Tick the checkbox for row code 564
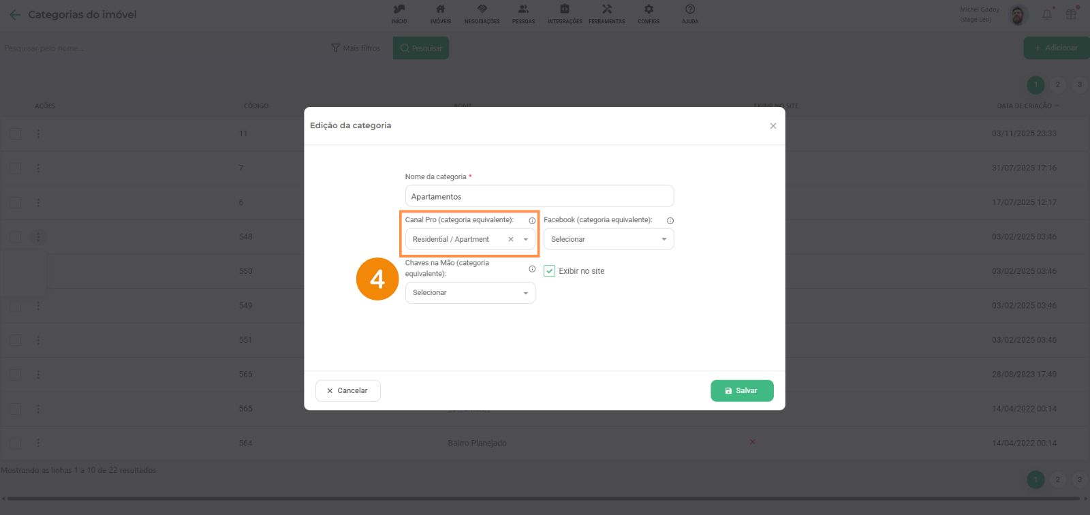The height and width of the screenshot is (515, 1090). pos(15,443)
